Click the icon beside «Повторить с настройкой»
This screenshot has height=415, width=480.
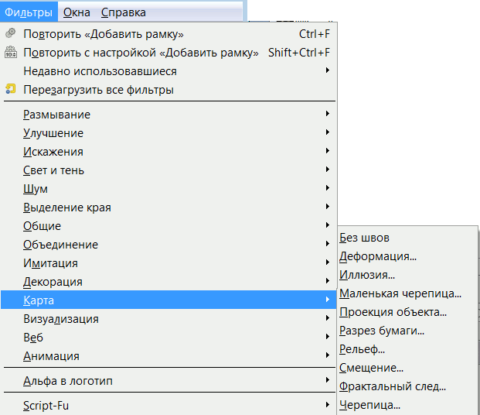coord(10,53)
